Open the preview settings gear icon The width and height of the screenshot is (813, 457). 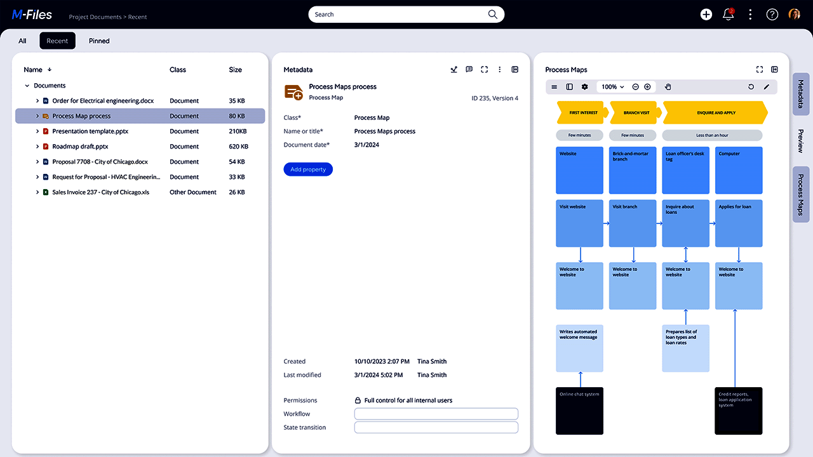(585, 87)
